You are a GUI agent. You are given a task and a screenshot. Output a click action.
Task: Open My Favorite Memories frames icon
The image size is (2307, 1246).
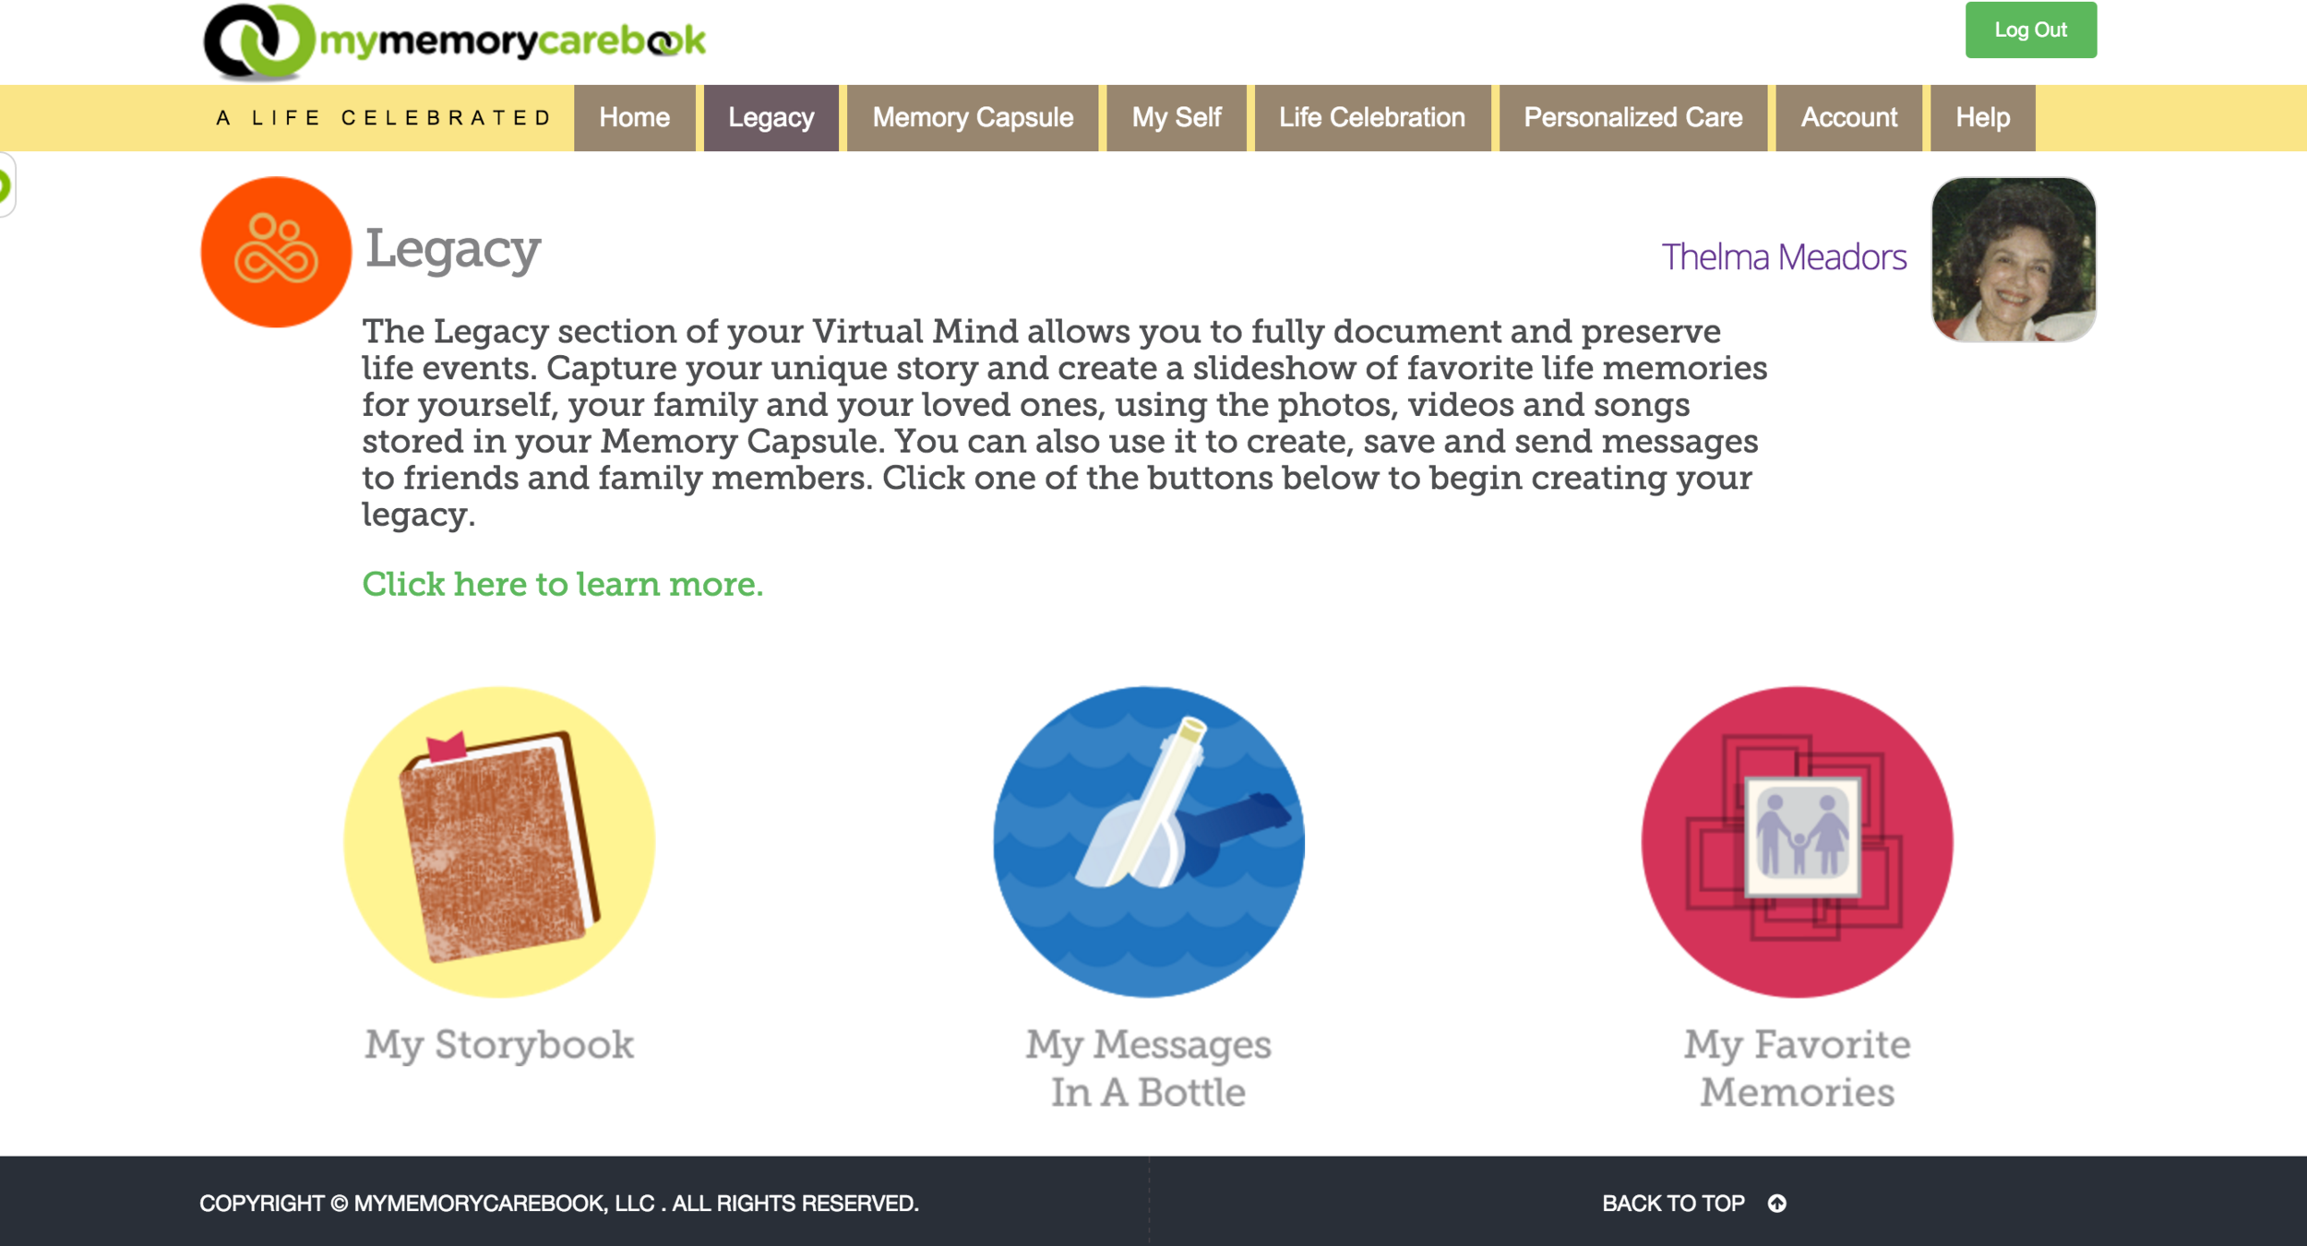point(1797,841)
